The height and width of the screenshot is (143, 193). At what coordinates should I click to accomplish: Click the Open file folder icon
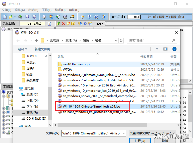(11, 17)
